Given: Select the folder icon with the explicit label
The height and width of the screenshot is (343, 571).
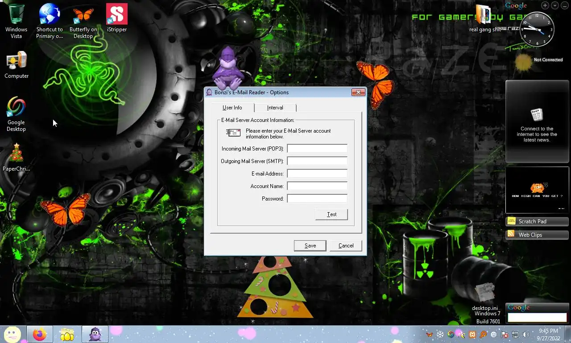Looking at the screenshot, I should click(484, 14).
